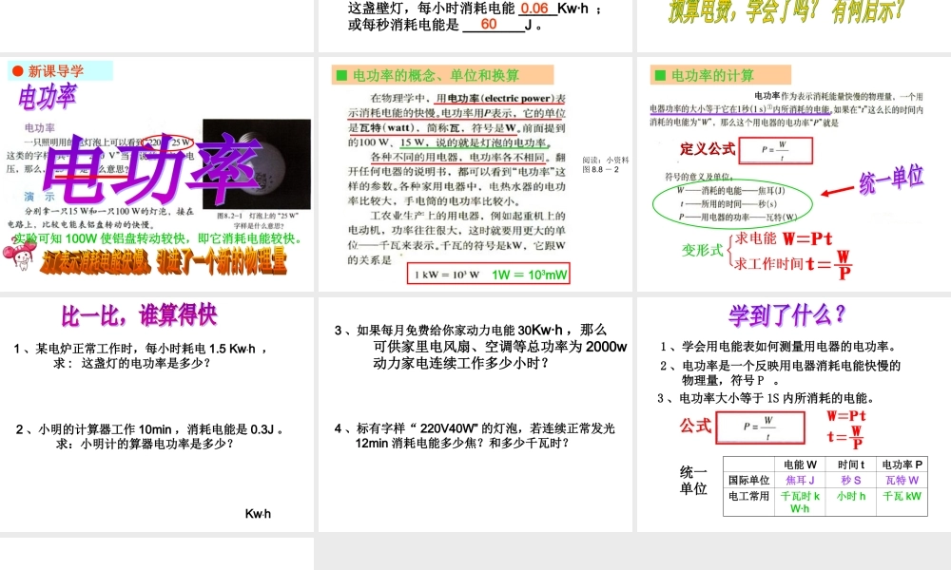The width and height of the screenshot is (951, 570).
Task: Select the yellow heading 预算电费,学会了吗?
Action: (786, 10)
